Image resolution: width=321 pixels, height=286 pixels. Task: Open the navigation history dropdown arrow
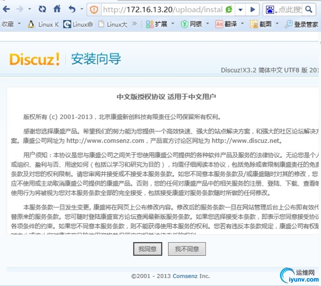30,9
